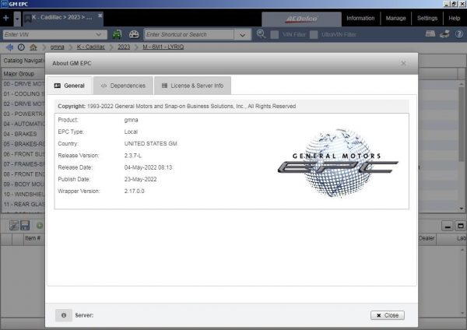Click the General Motors EPC logo

click(x=338, y=163)
